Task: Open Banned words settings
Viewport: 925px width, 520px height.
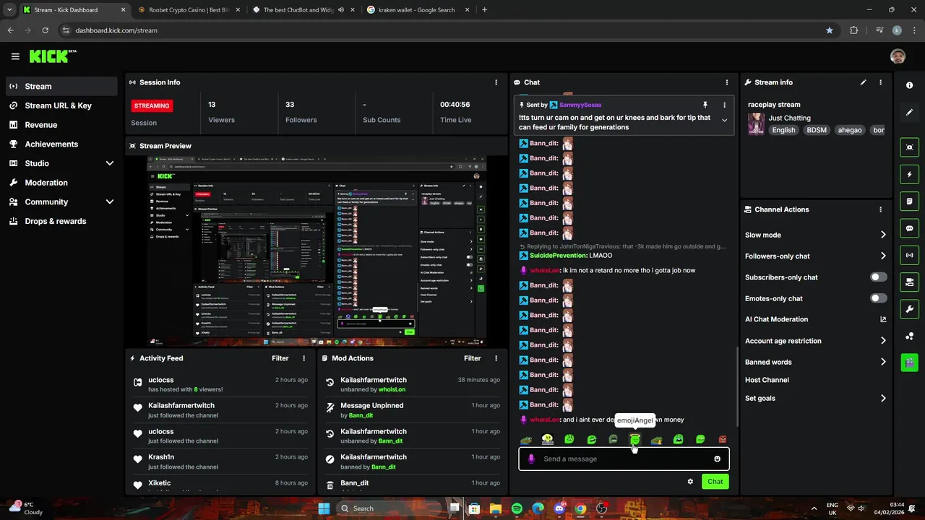Action: coord(815,362)
